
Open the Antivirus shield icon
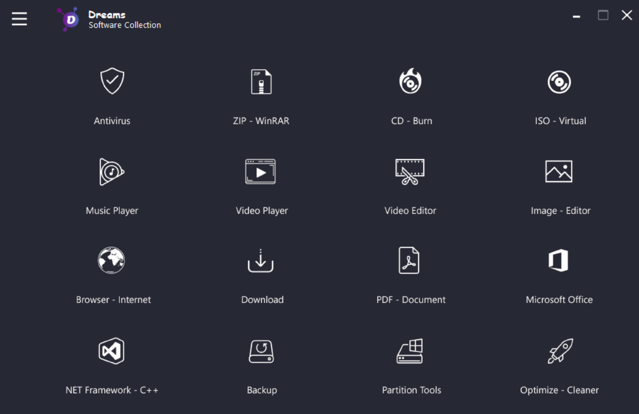(x=112, y=82)
